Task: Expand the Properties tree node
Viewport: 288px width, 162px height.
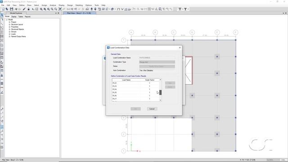Action: [9, 27]
